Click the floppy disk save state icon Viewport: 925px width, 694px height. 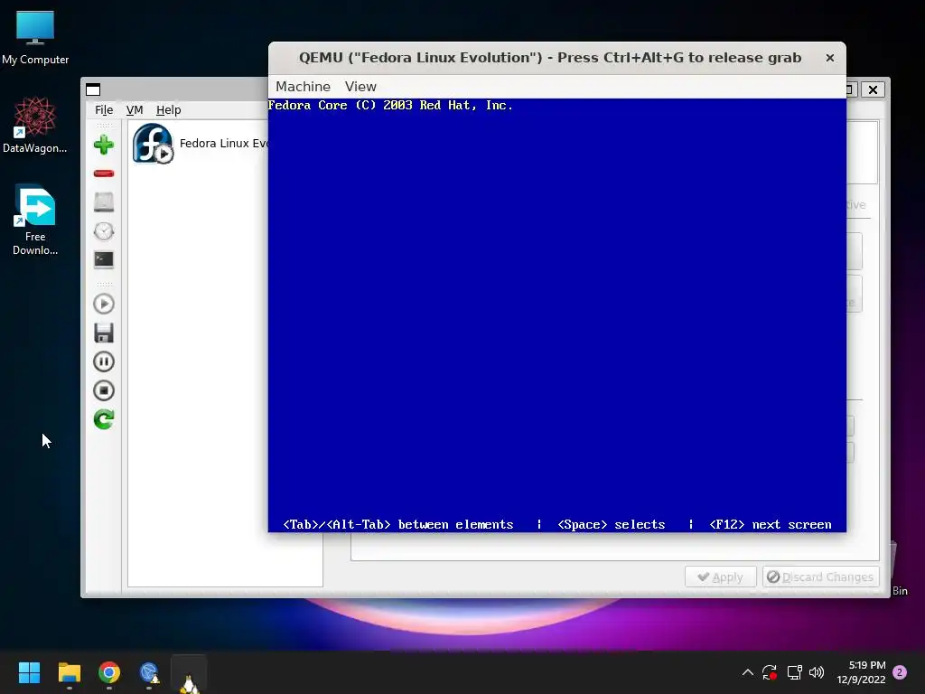click(104, 333)
